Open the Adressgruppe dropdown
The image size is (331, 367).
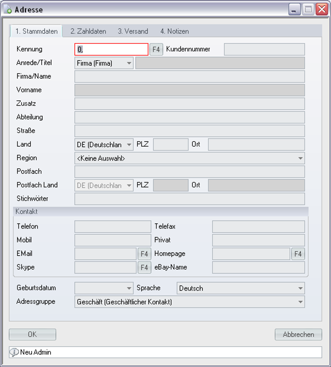[x=300, y=302]
